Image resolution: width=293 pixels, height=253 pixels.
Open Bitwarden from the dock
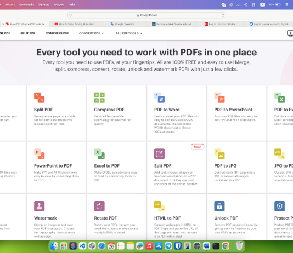point(178,246)
